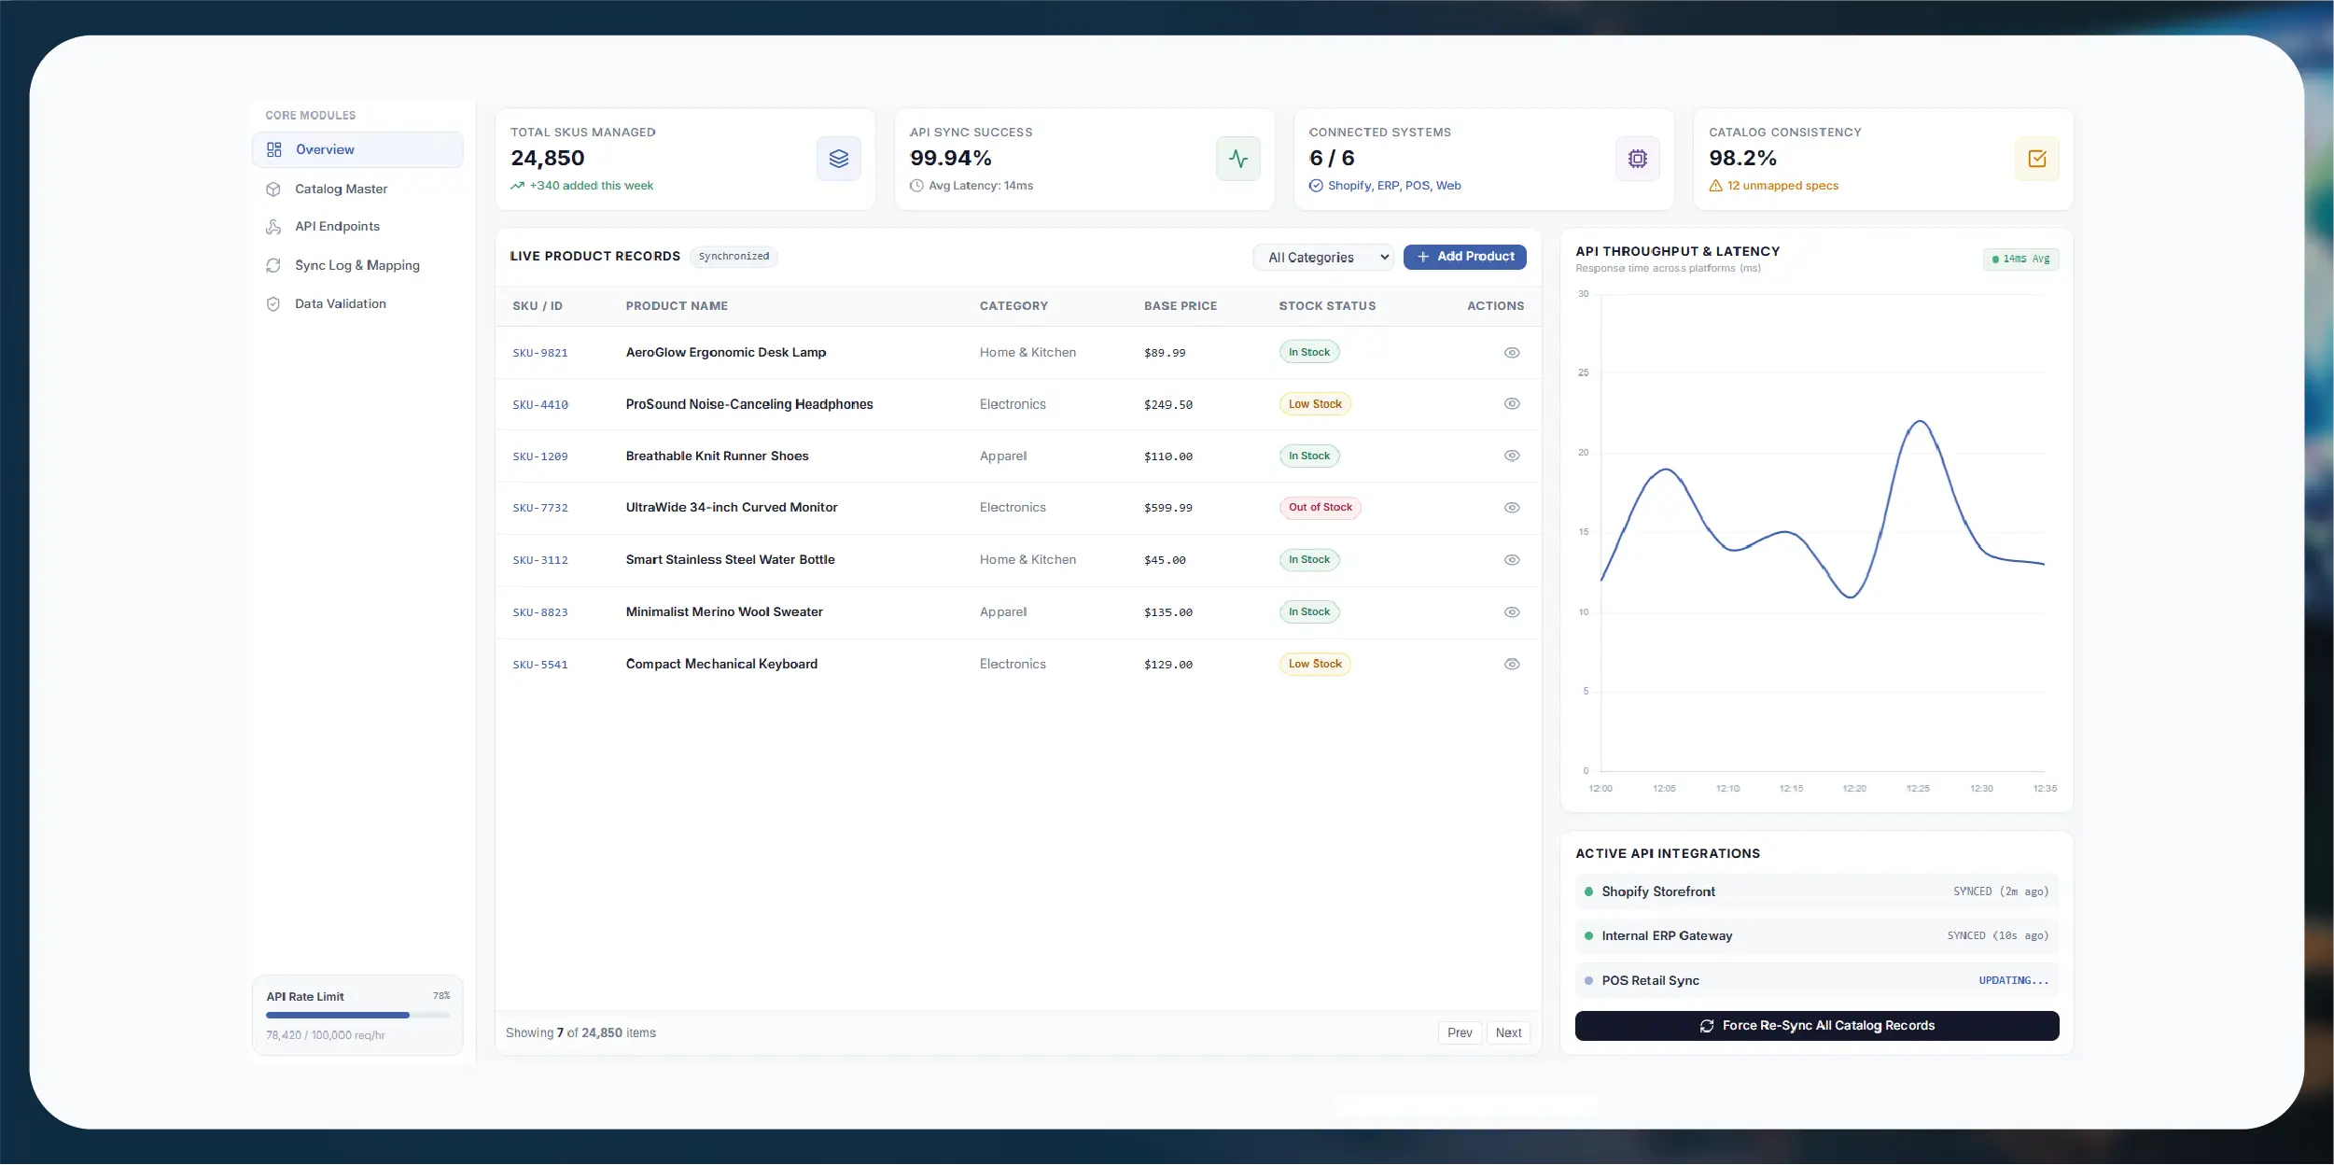Click green status dot for Shopify Storefront
This screenshot has width=2334, height=1165.
(x=1588, y=892)
